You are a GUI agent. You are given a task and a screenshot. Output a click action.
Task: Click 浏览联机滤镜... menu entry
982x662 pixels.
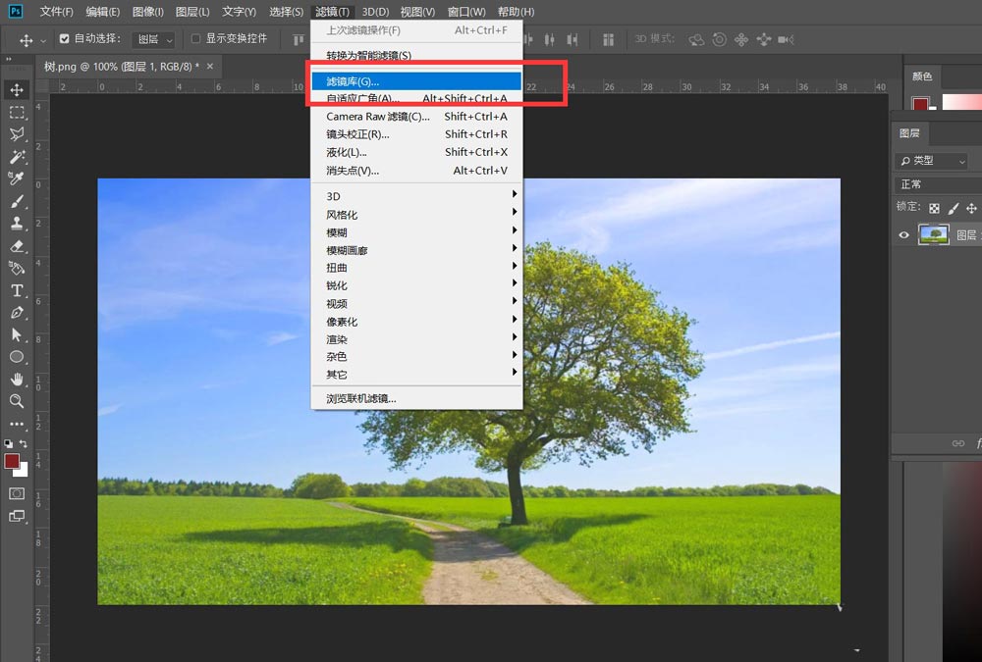[360, 398]
